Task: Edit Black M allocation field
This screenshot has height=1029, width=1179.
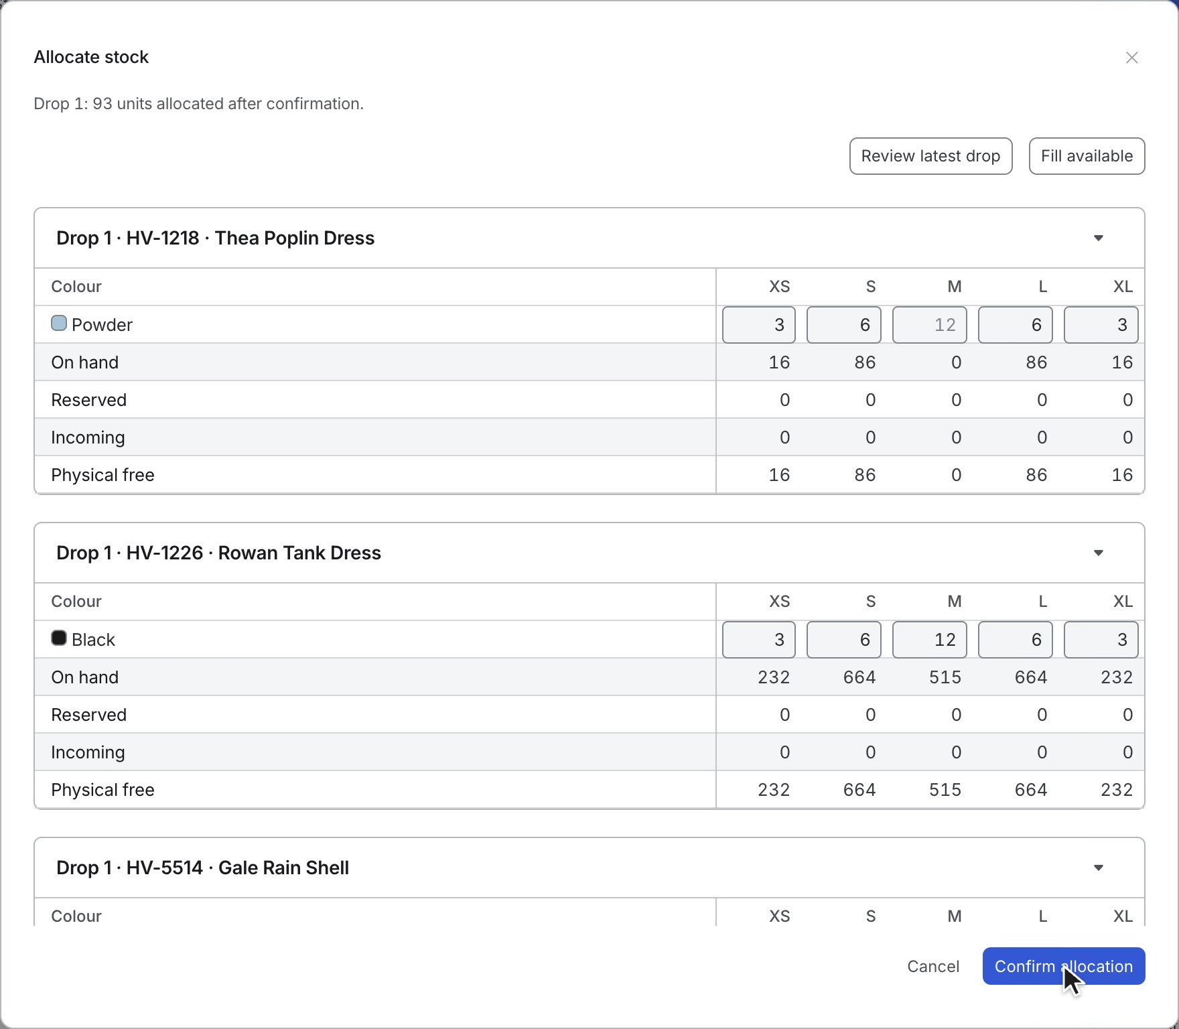Action: pos(929,640)
